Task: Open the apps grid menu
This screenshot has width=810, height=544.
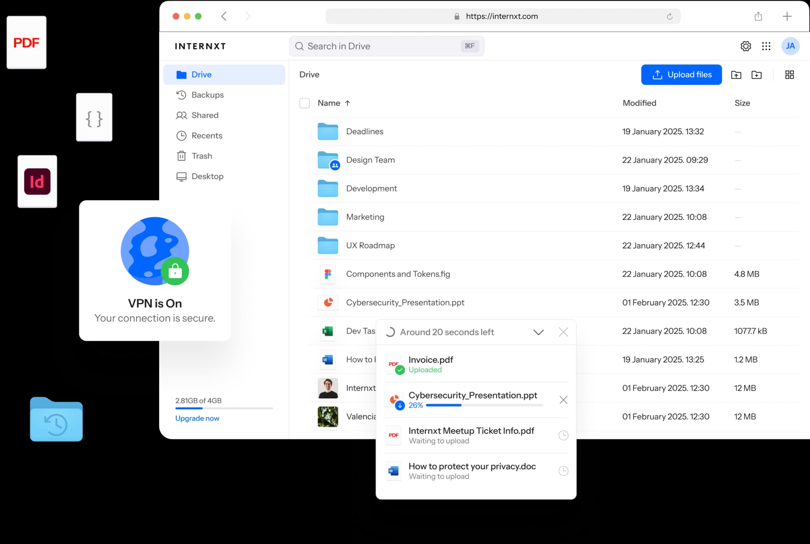Action: point(766,46)
